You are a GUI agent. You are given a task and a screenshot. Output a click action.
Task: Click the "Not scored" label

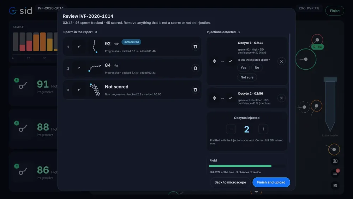click(116, 87)
